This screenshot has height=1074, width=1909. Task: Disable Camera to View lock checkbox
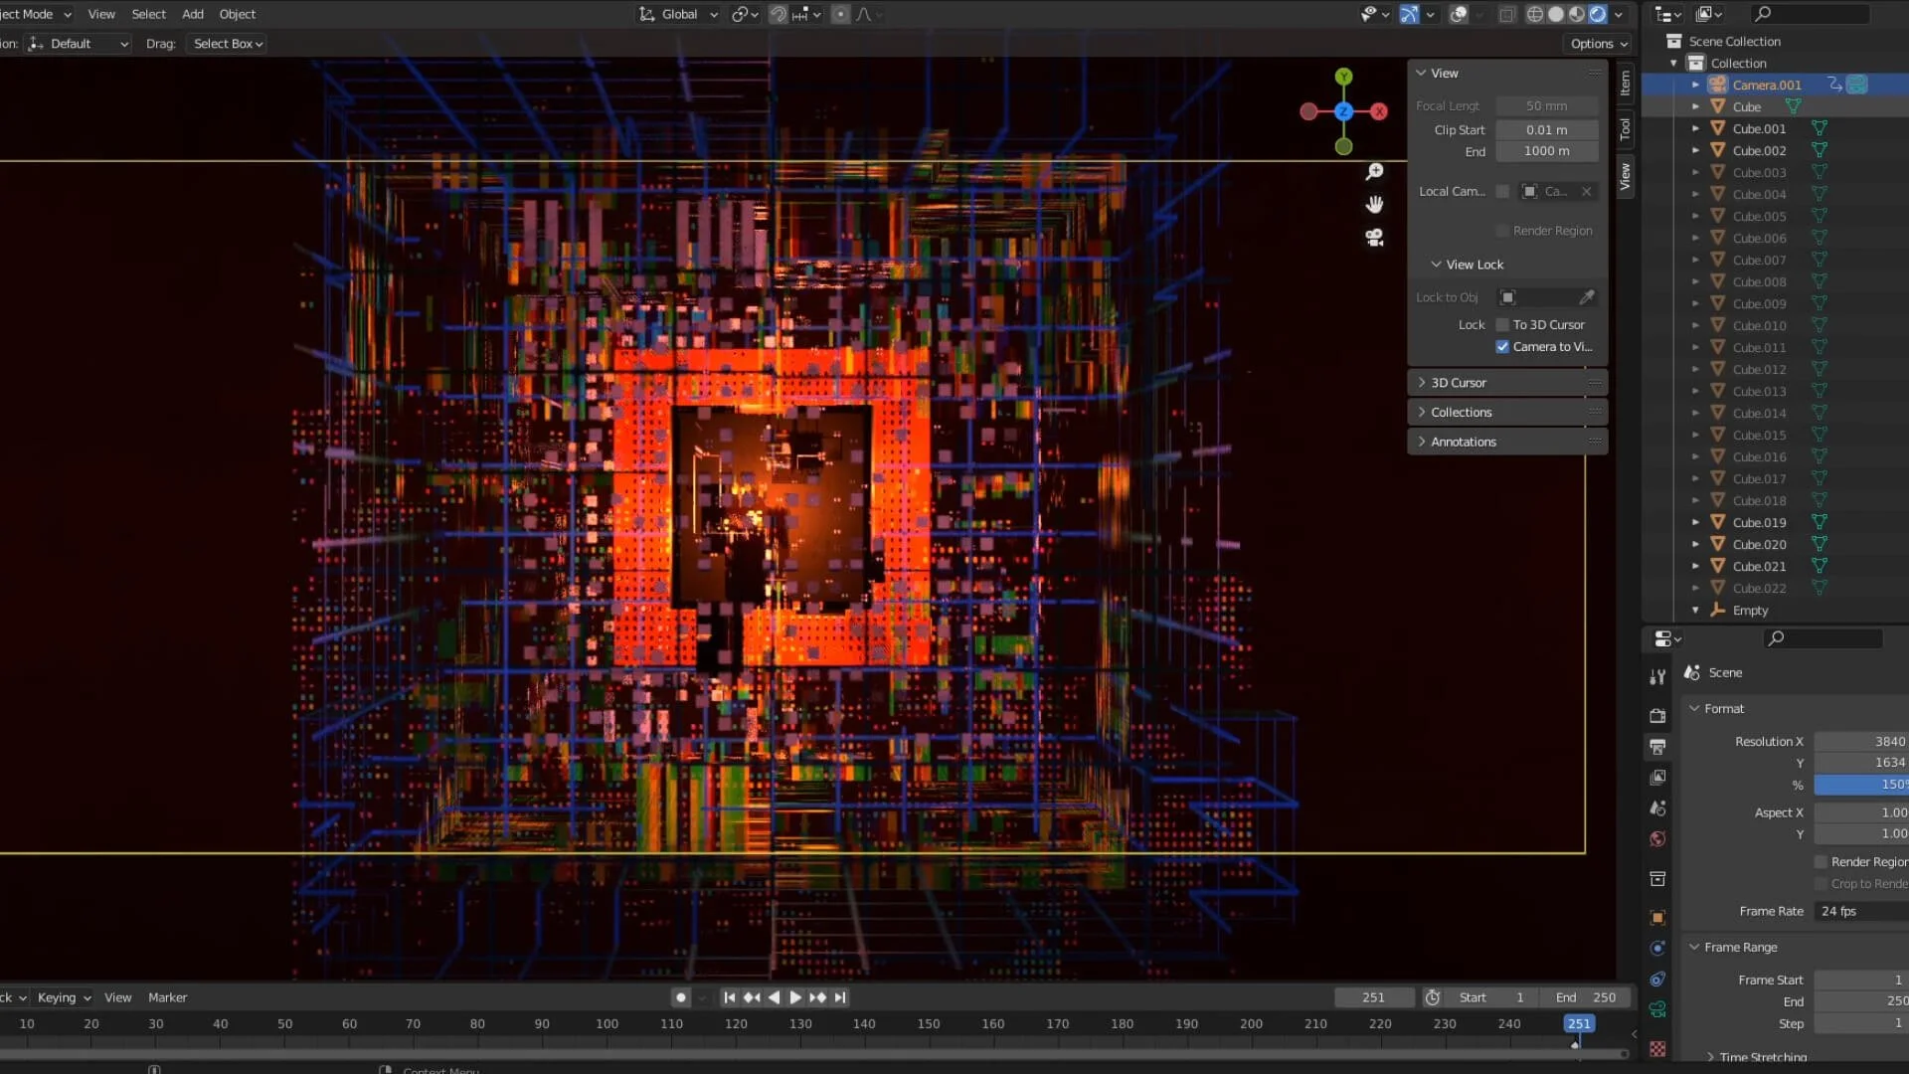[1502, 347]
